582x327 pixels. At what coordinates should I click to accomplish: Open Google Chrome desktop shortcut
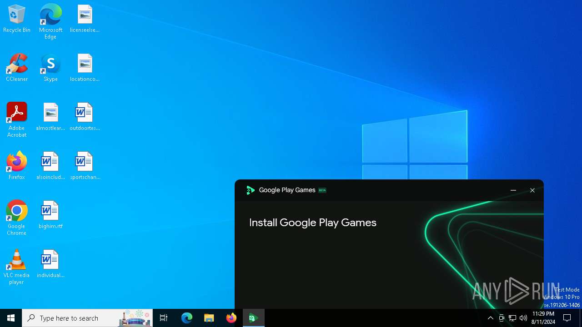[x=17, y=218]
